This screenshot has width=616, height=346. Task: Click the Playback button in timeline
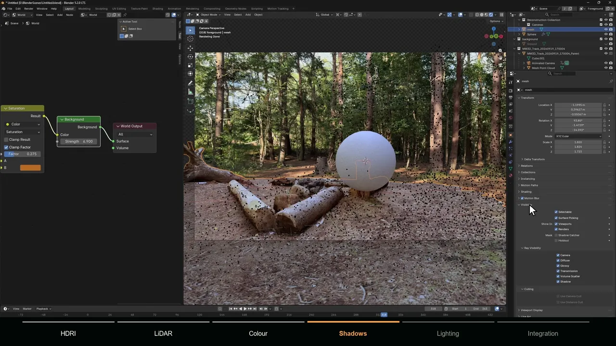coord(43,309)
